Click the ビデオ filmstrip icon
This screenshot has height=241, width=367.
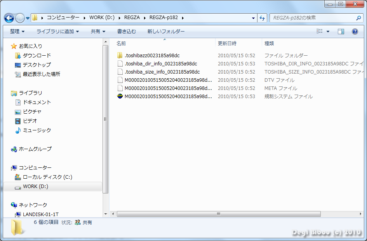tap(18, 121)
